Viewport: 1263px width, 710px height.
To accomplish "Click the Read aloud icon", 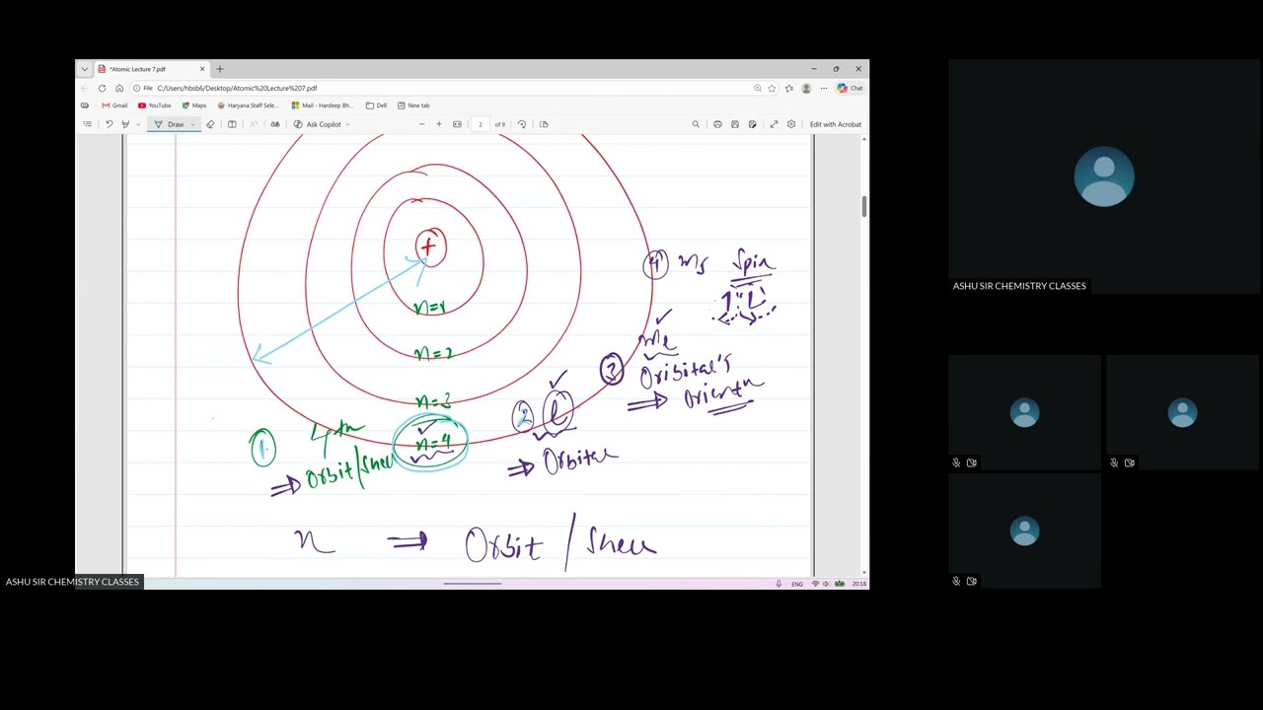I will pyautogui.click(x=254, y=124).
